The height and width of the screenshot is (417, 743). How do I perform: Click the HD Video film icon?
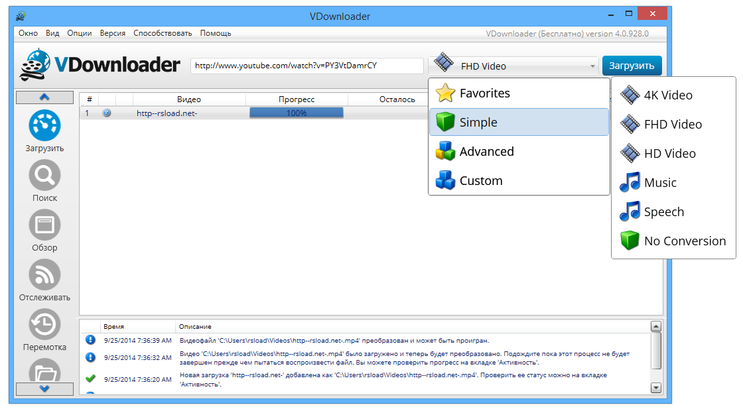point(630,153)
